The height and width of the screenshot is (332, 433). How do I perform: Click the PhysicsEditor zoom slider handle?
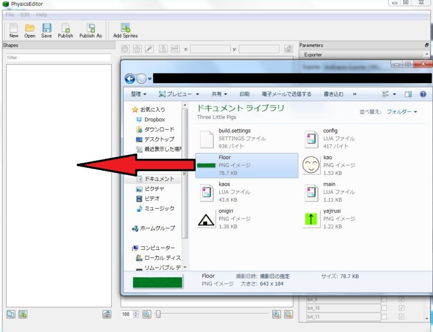158,314
